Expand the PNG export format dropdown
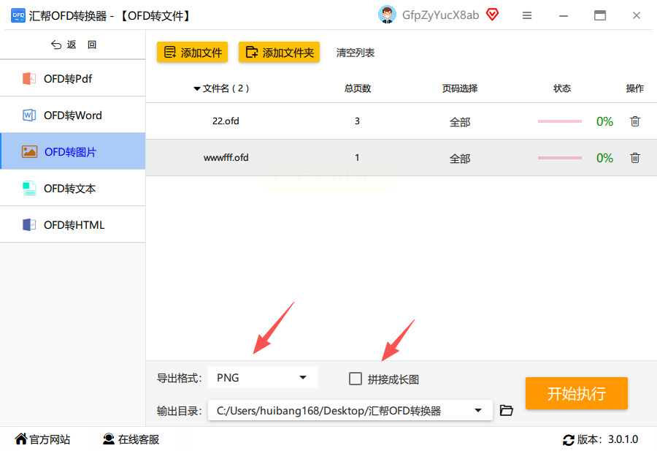Viewport: 657px width, 451px height. (263, 378)
